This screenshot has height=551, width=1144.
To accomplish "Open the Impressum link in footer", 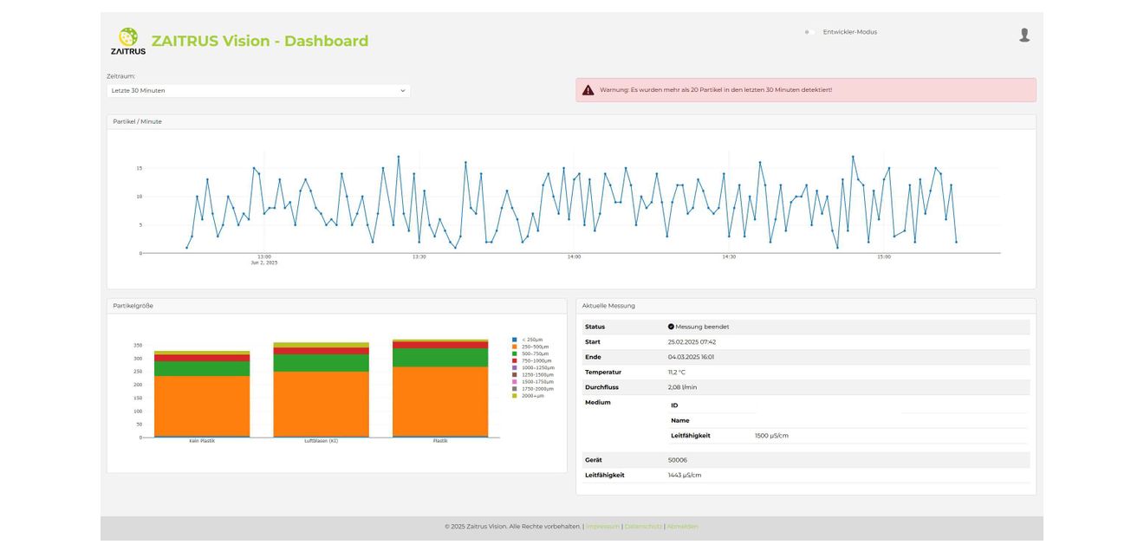I will tap(602, 527).
